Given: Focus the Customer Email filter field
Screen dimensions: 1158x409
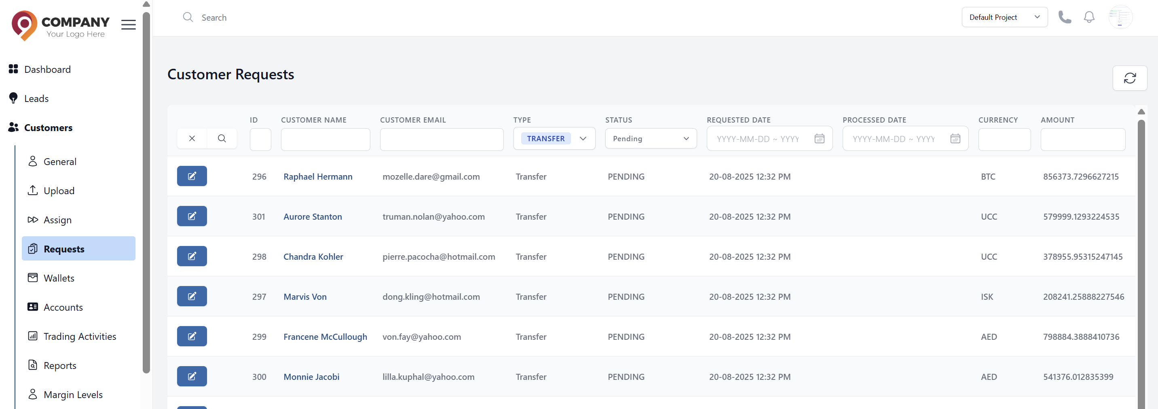Looking at the screenshot, I should 442,140.
